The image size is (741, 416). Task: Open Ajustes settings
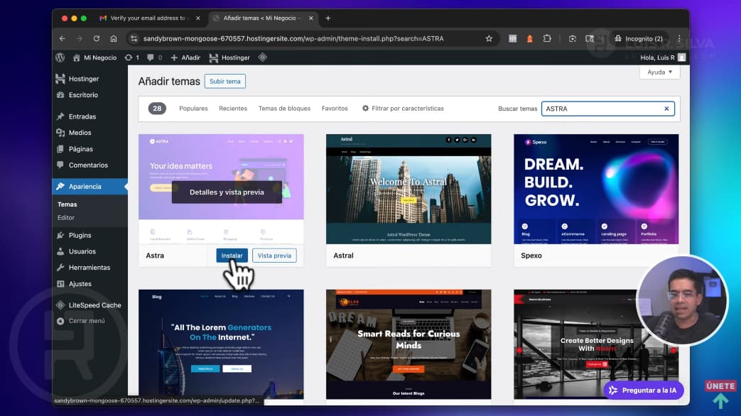click(x=80, y=284)
